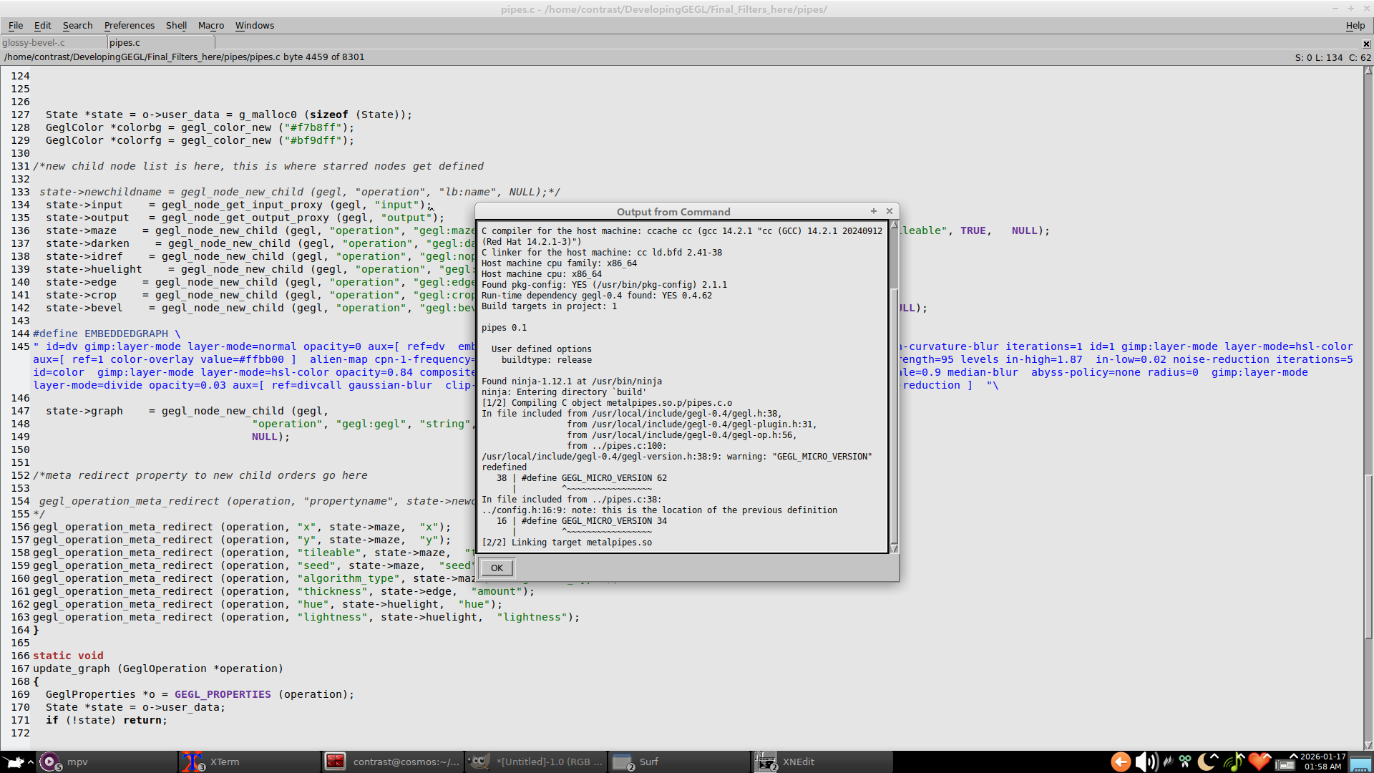Screen dimensions: 1374x773
Task: Click the scissors clipboard tray icon
Action: tap(1185, 762)
